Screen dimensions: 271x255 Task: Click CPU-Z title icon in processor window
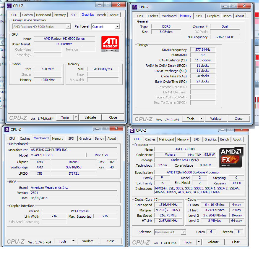point(132,130)
